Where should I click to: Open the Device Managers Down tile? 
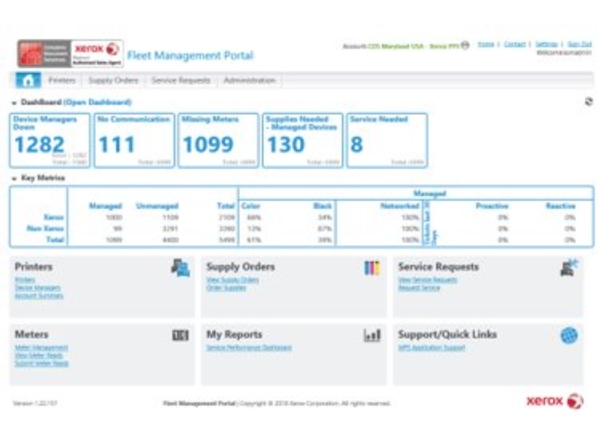click(50, 140)
